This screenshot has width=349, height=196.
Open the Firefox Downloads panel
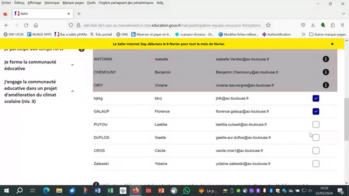[313, 25]
